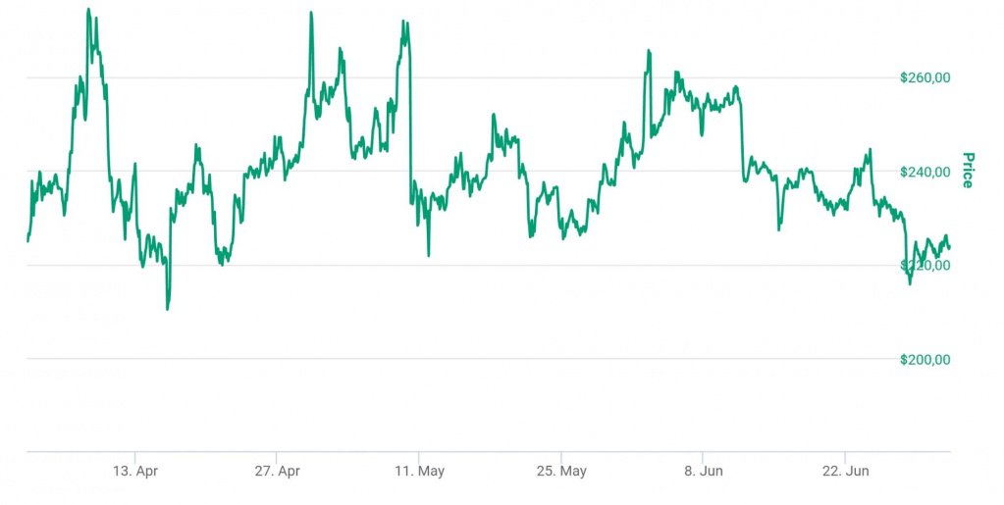
Task: Click the "$260,00" price axis label
Action: pyautogui.click(x=925, y=77)
